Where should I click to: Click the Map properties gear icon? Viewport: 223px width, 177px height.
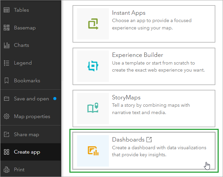point(7,116)
